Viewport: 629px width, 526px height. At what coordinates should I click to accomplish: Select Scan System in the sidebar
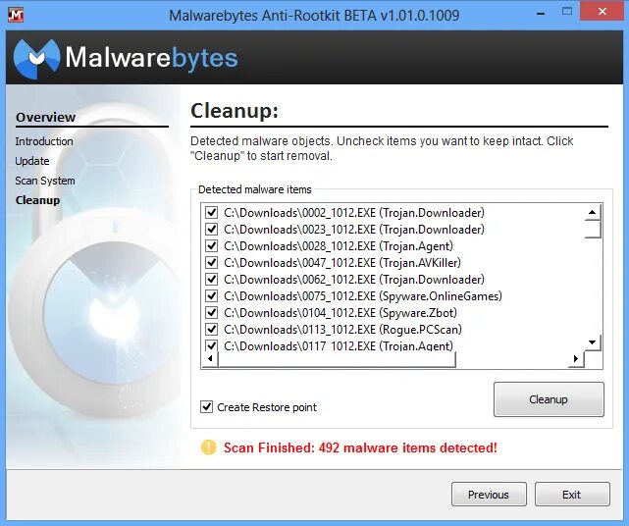click(x=45, y=181)
